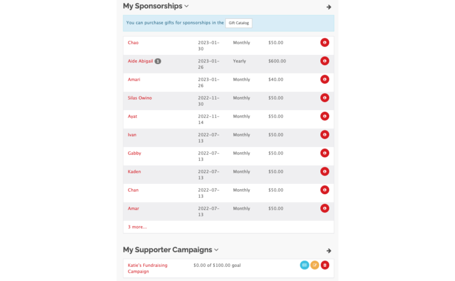The height and width of the screenshot is (281, 455).
Task: Click the red icon beside Aide Abigail's sponsorship
Action: 325,61
